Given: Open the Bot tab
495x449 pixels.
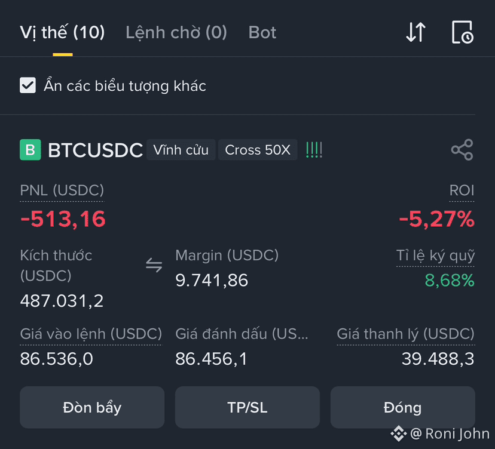Looking at the screenshot, I should (262, 32).
